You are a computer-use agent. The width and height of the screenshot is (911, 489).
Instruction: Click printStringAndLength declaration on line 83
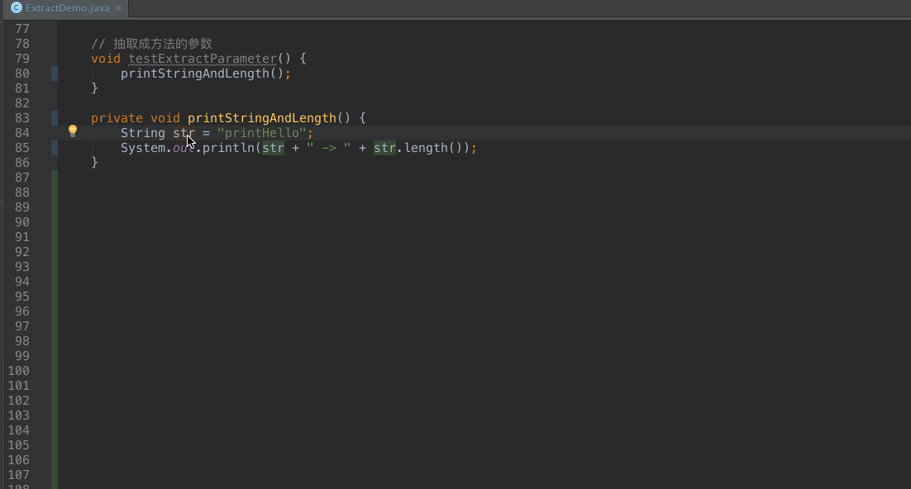pos(262,118)
